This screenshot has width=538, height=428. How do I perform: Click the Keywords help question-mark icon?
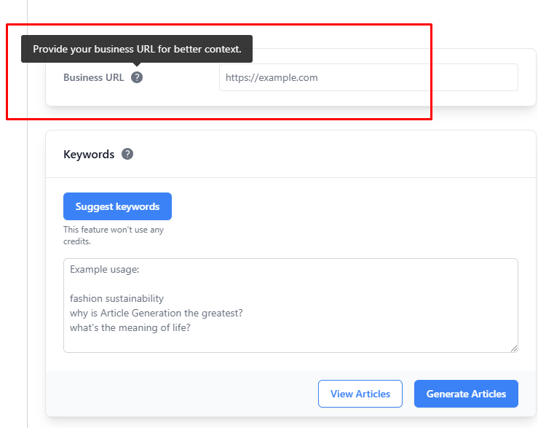point(127,154)
